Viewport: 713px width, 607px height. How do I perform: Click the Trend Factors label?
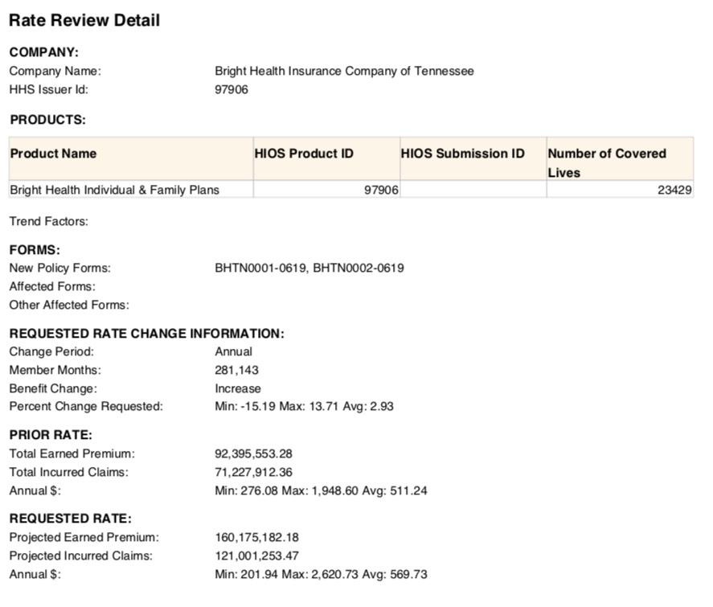tap(48, 221)
